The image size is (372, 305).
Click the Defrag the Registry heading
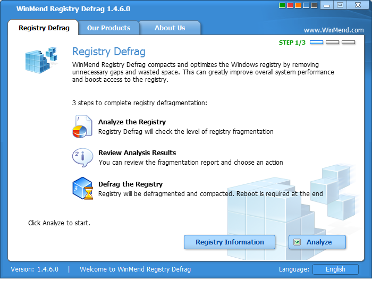coord(131,184)
